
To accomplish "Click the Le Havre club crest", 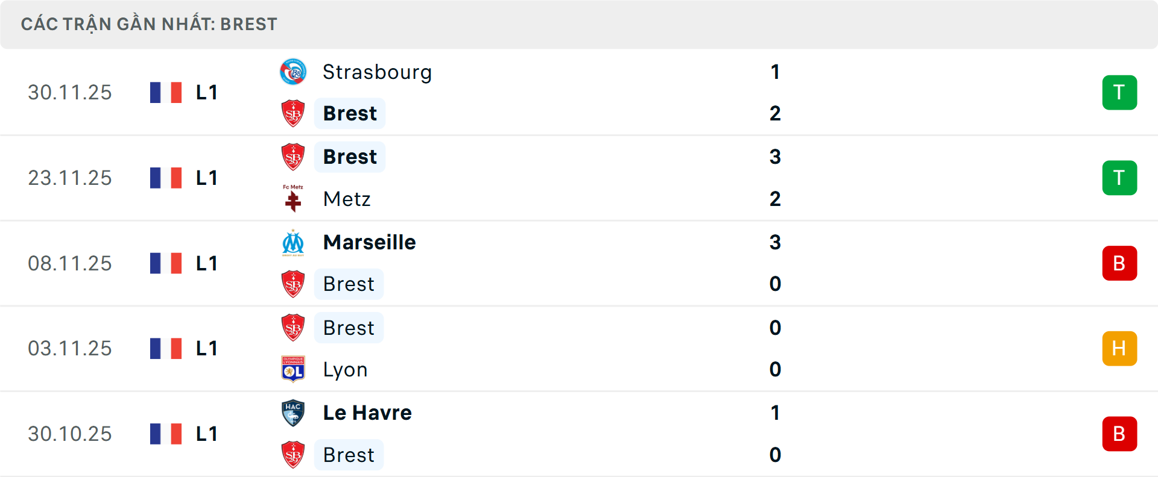I will [293, 413].
